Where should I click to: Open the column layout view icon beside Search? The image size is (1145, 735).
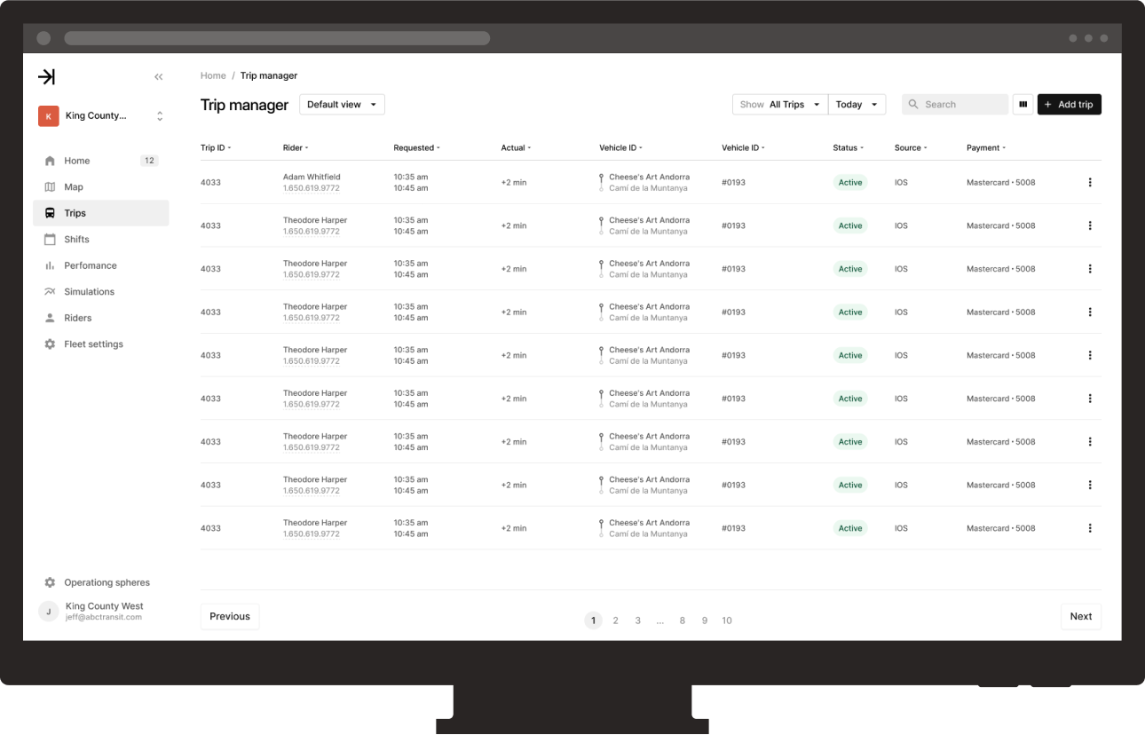click(x=1023, y=104)
